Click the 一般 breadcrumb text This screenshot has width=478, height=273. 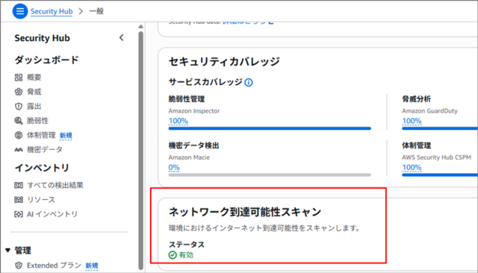pos(96,11)
